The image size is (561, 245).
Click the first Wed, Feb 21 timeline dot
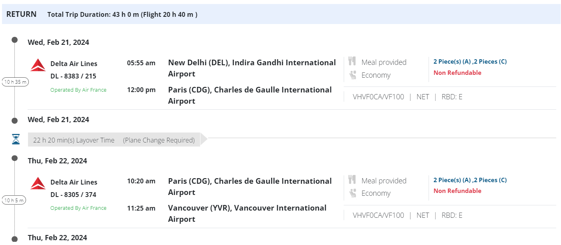(15, 40)
